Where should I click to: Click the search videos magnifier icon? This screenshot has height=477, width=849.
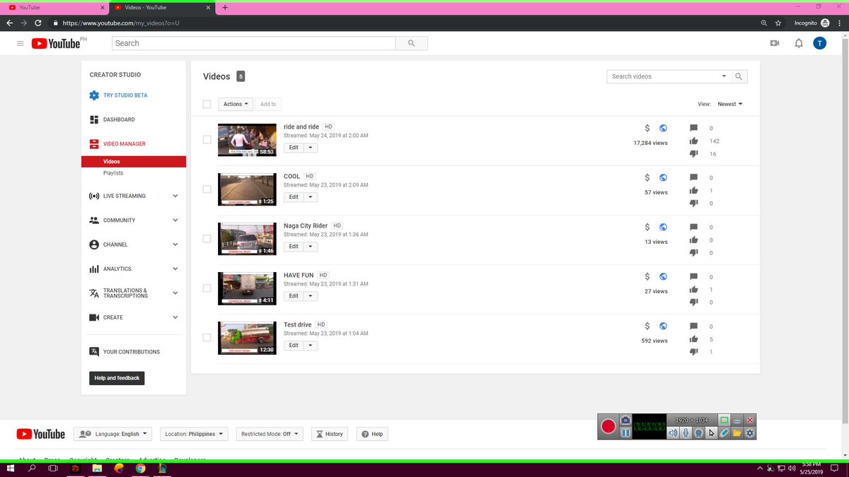[x=739, y=76]
